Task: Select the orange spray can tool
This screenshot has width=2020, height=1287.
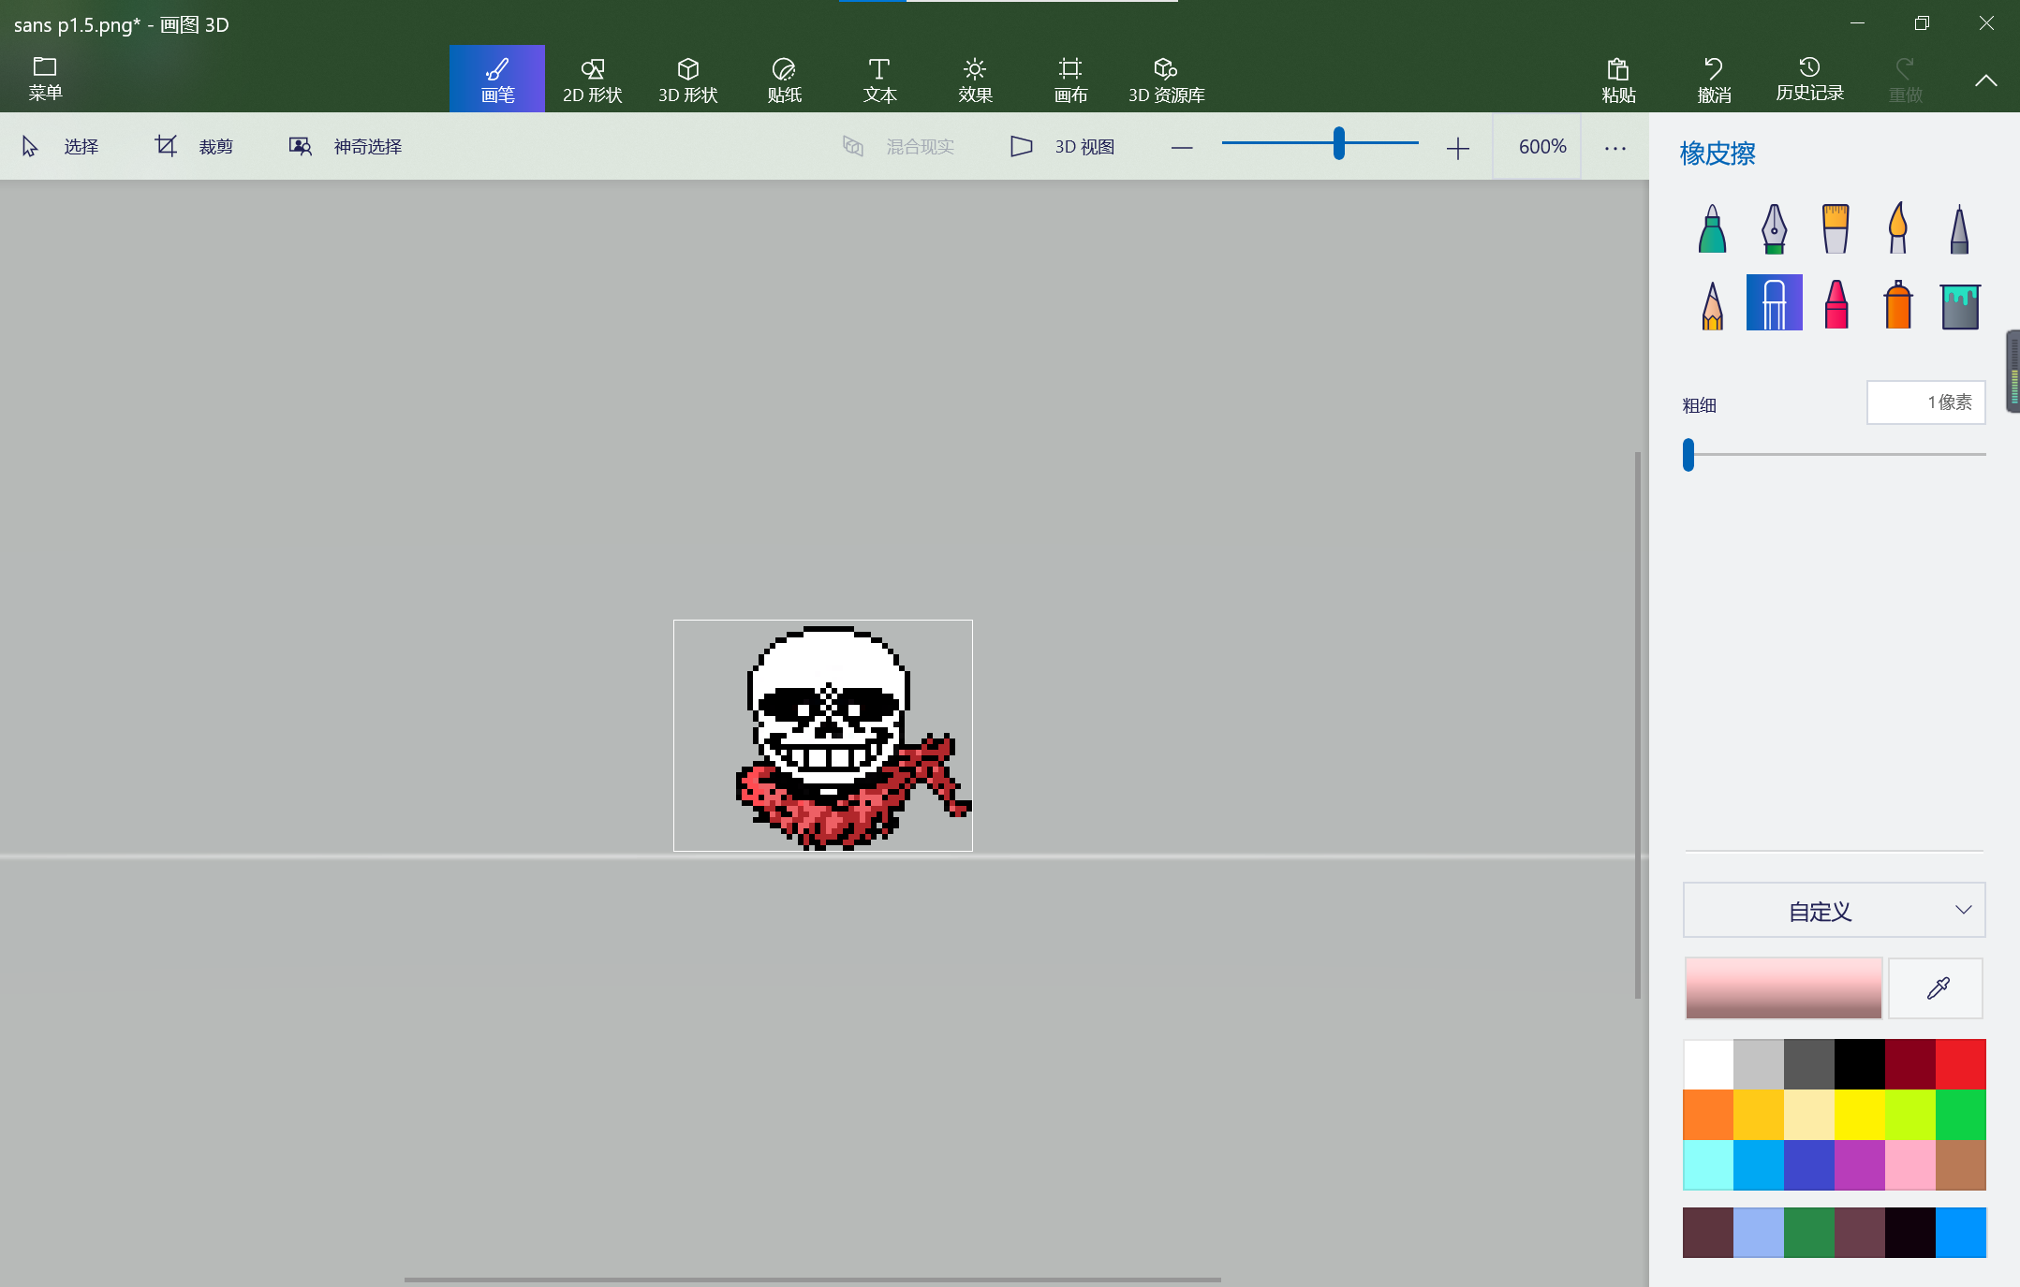Action: point(1897,303)
